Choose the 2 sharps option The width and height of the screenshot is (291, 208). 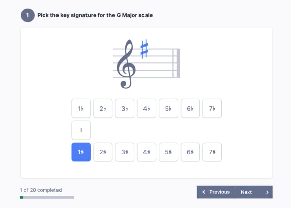coord(103,152)
